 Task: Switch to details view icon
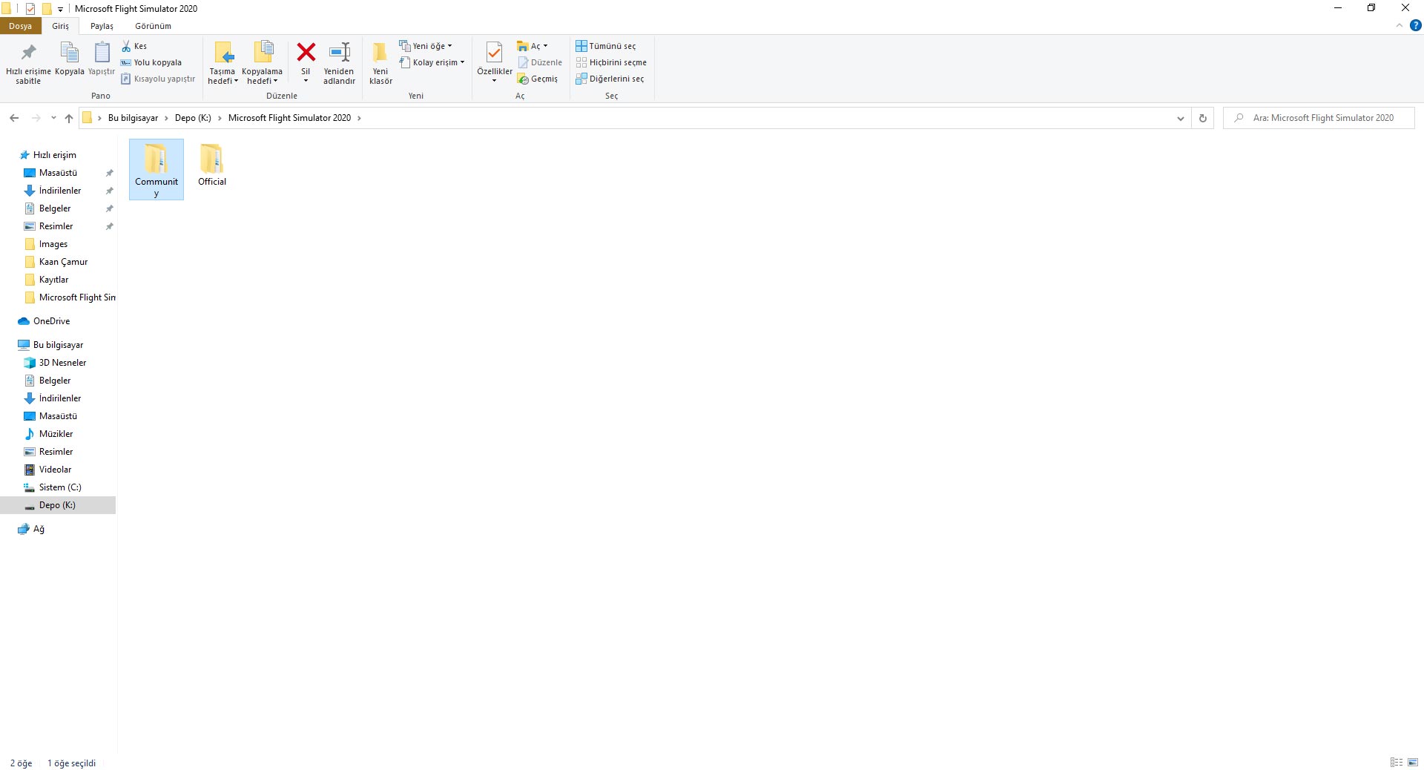click(1397, 763)
